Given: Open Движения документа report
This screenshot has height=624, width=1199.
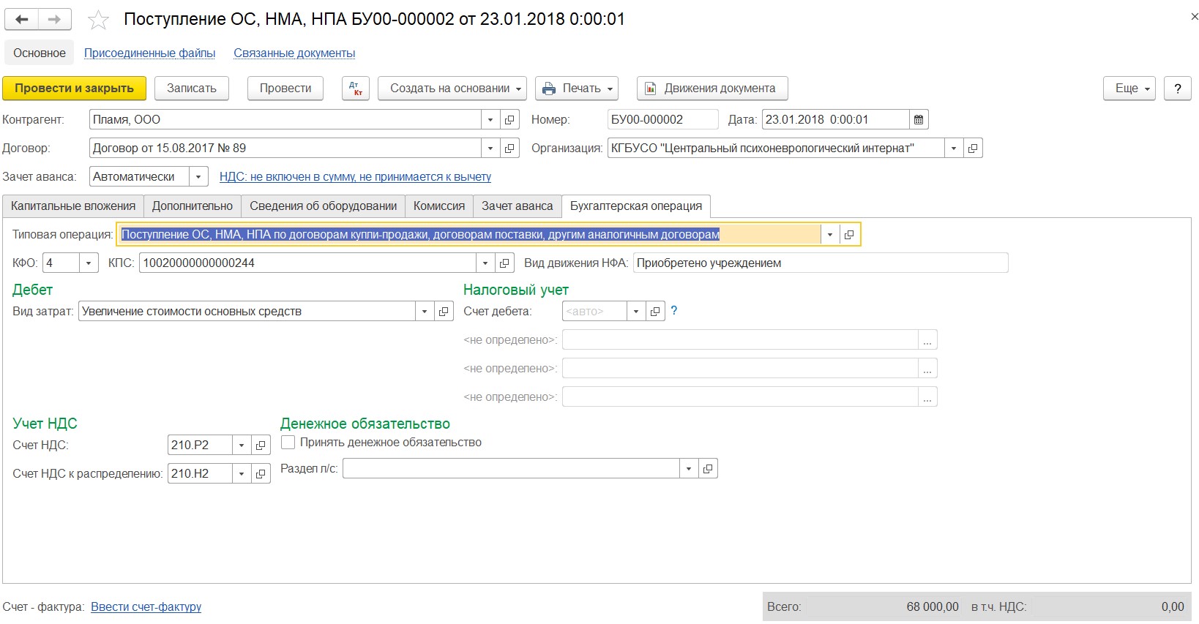Looking at the screenshot, I should [712, 89].
